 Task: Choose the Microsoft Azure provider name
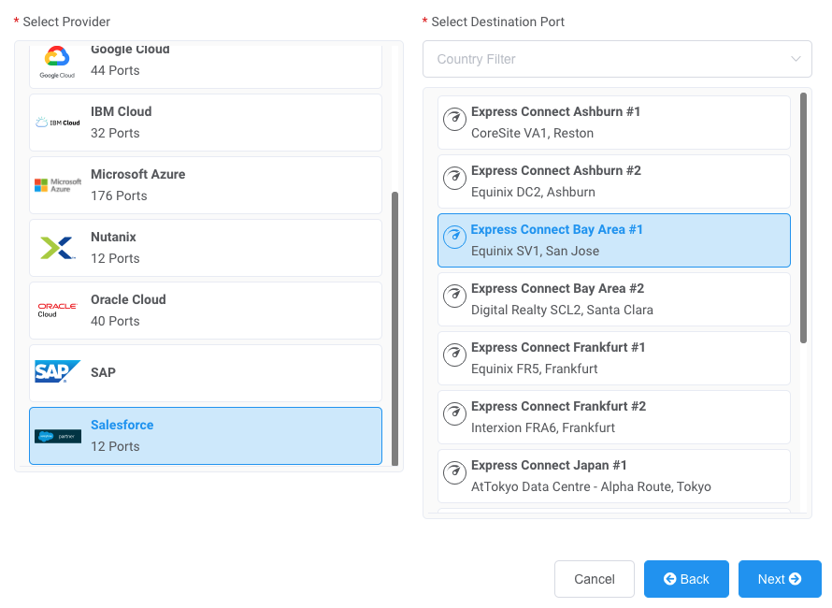[x=138, y=174]
